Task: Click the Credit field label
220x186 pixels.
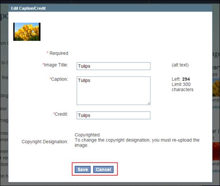Action: pyautogui.click(x=61, y=114)
